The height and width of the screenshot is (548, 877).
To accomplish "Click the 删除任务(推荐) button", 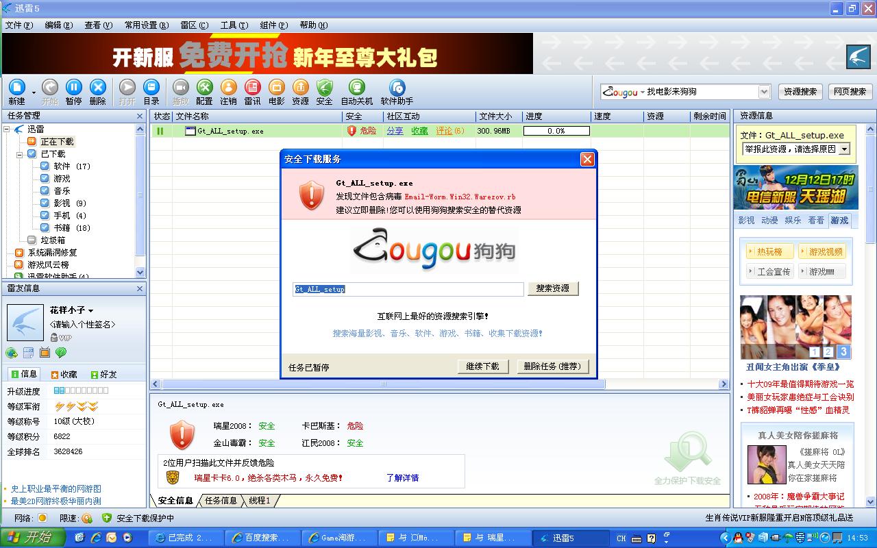I will click(x=553, y=366).
